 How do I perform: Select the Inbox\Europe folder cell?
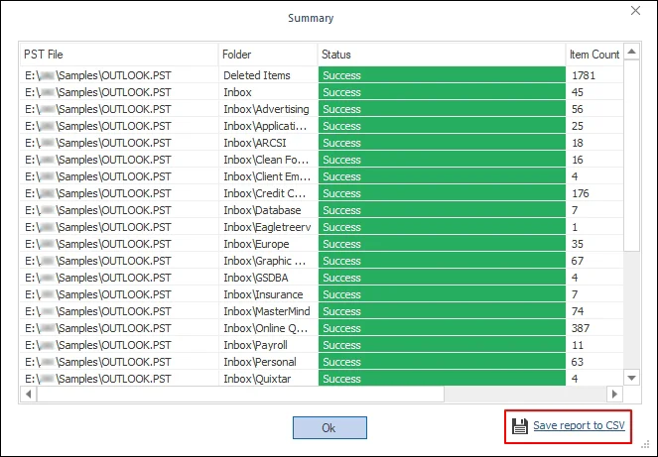(x=268, y=244)
